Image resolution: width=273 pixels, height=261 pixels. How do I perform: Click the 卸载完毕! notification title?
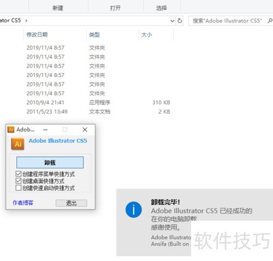point(165,202)
